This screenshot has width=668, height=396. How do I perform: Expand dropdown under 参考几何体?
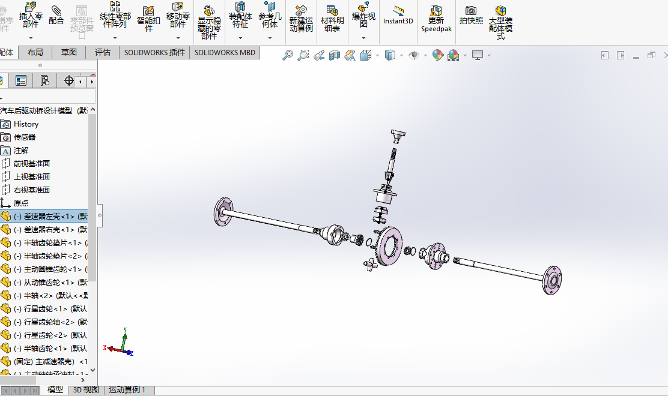click(x=270, y=38)
